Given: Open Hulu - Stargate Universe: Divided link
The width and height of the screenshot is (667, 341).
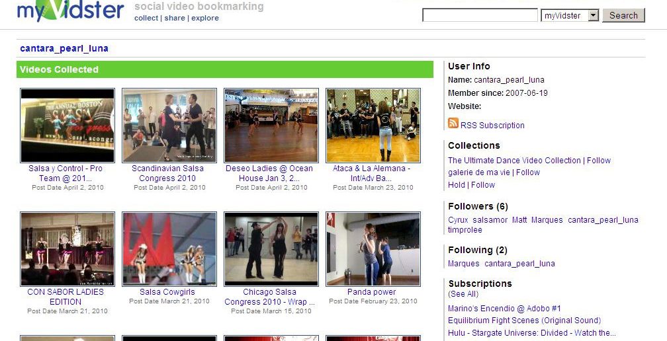Looking at the screenshot, I should (532, 333).
